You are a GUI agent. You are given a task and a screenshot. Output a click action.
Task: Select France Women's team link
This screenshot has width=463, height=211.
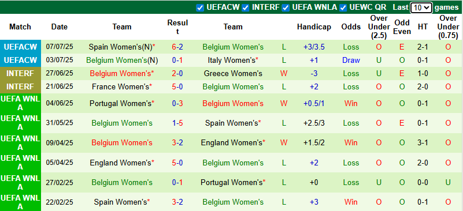click(x=120, y=86)
